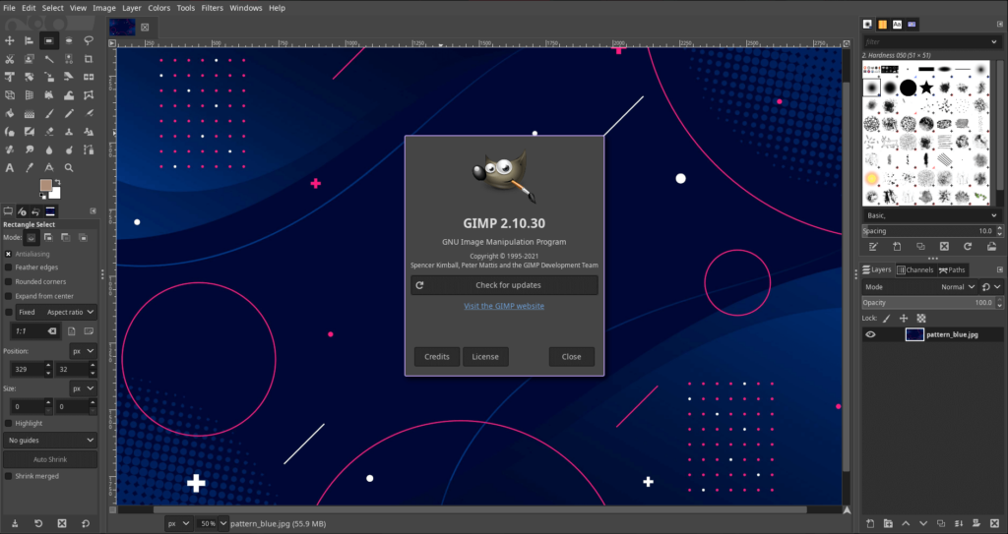The width and height of the screenshot is (1008, 534).
Task: Select the Text tool
Action: (10, 168)
